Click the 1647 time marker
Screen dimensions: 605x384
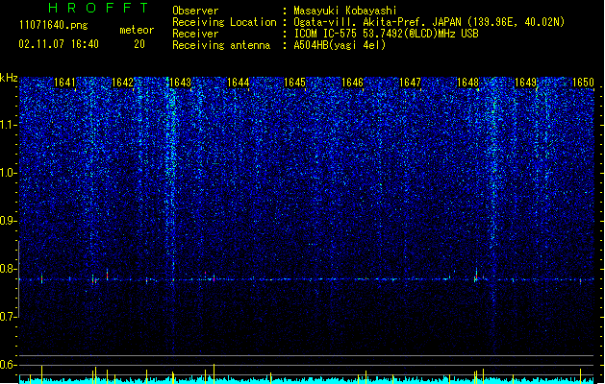[410, 83]
